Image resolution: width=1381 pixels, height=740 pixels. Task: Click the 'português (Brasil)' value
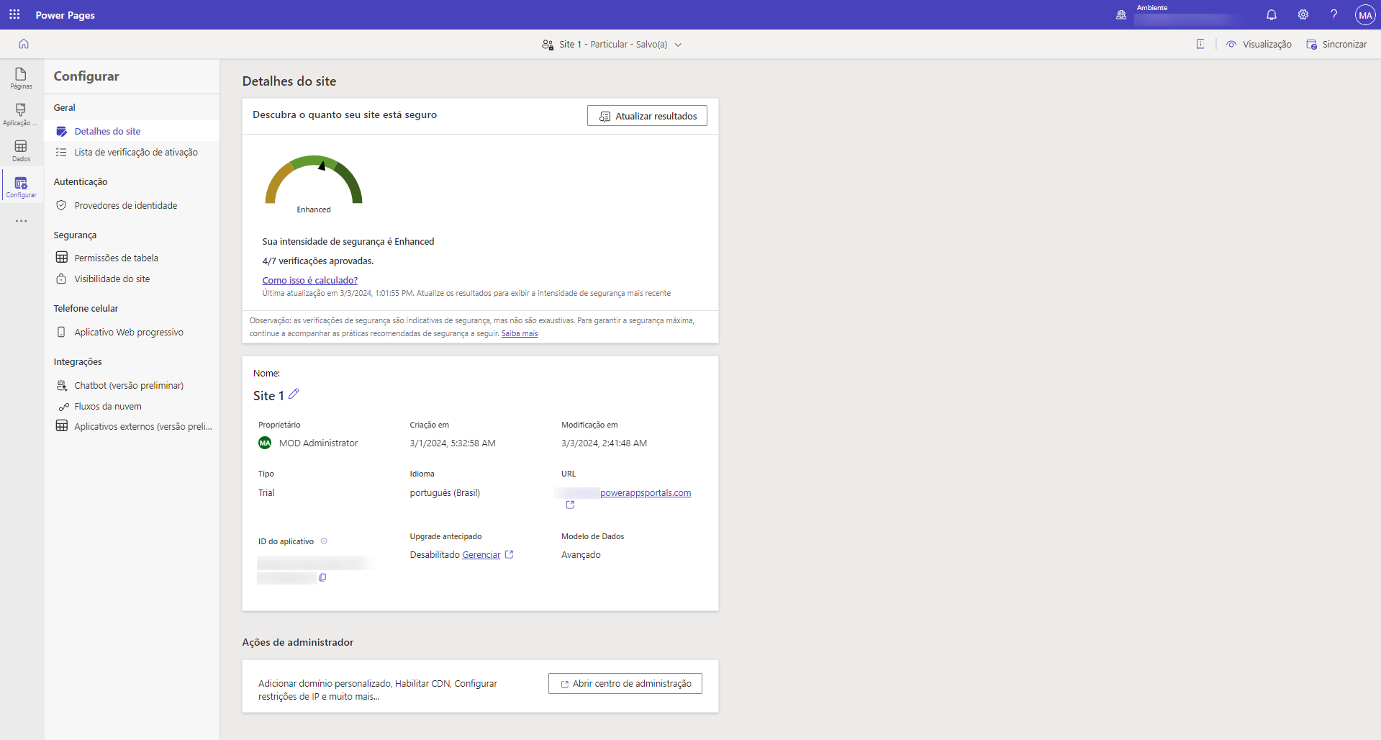pos(445,492)
